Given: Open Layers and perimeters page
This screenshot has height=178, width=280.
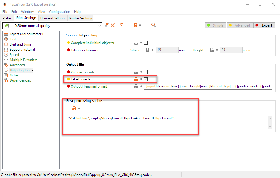Looking at the screenshot, I should click(x=26, y=34).
